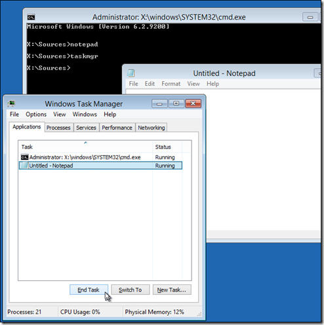
Task: Switch to the Networking tab
Action: [152, 128]
